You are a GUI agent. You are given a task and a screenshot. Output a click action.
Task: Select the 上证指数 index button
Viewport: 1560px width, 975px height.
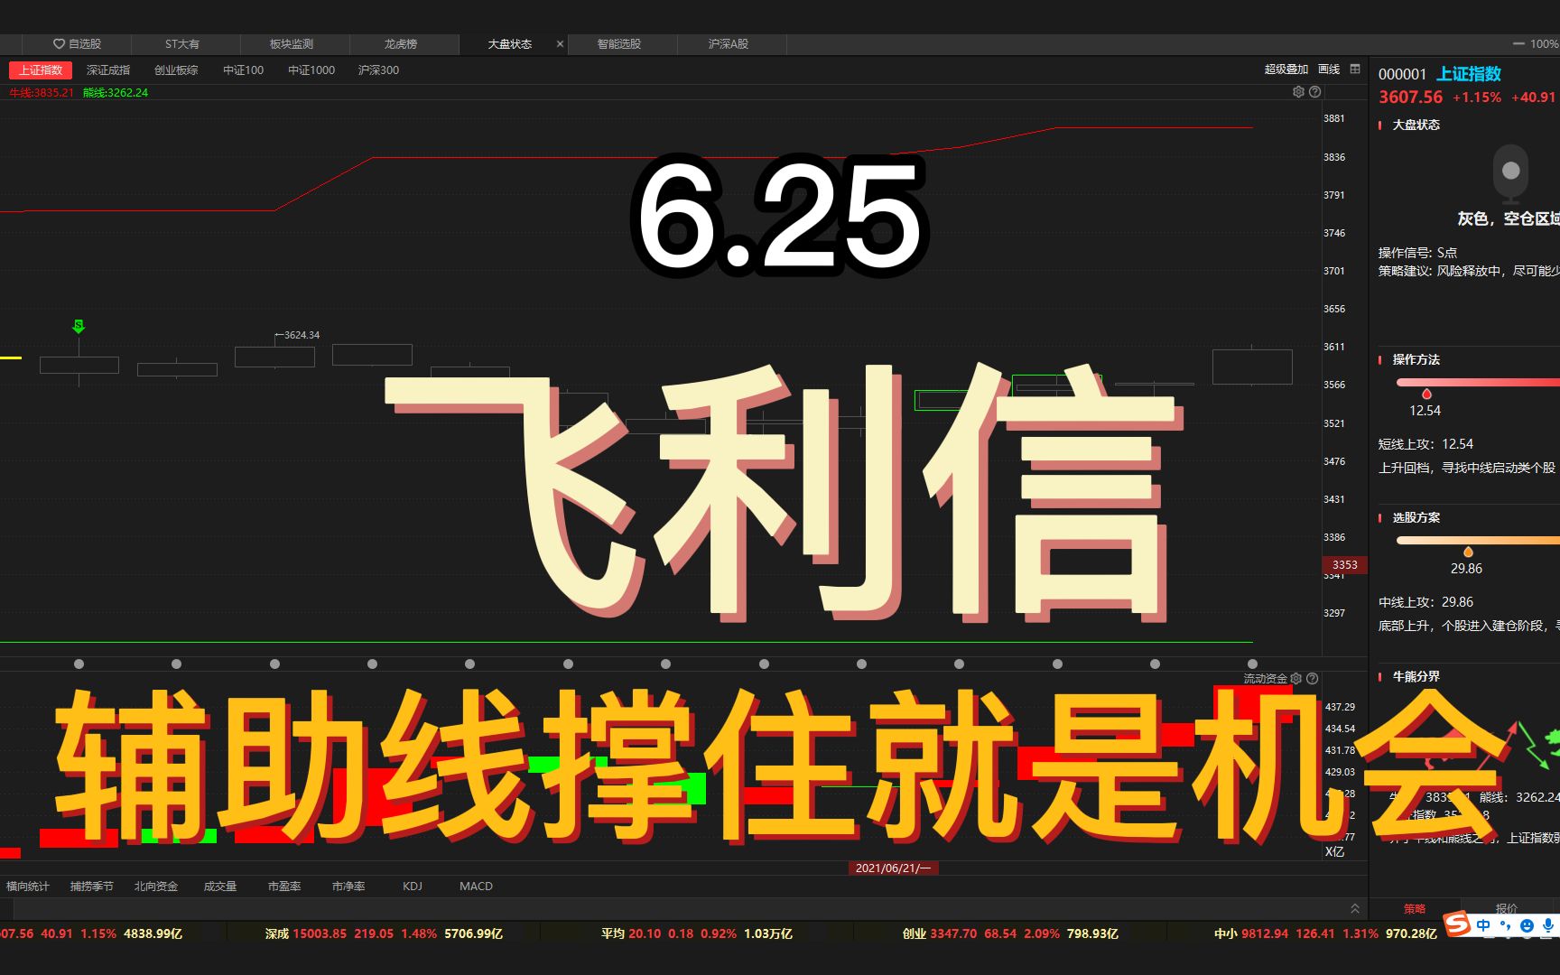[x=41, y=70]
